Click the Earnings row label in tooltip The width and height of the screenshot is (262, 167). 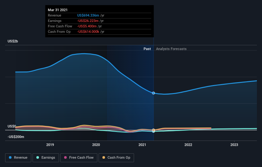click(x=55, y=21)
